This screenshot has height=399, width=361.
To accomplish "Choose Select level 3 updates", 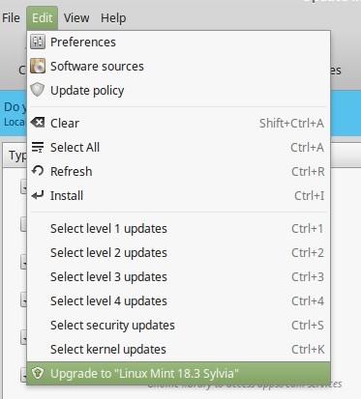I will (x=178, y=277).
